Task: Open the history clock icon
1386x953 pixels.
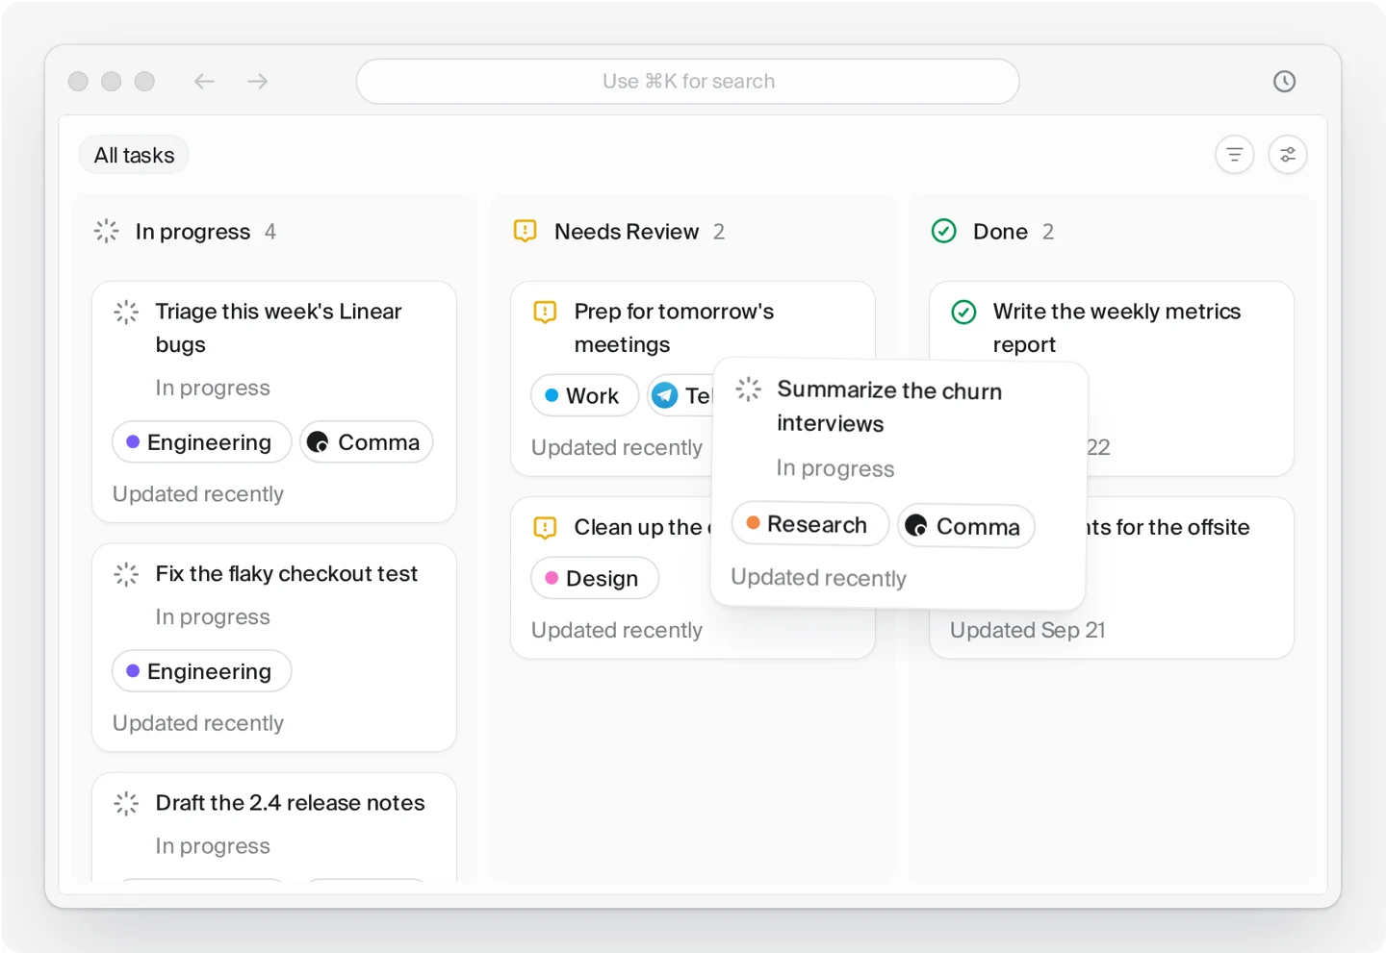Action: pos(1284,82)
